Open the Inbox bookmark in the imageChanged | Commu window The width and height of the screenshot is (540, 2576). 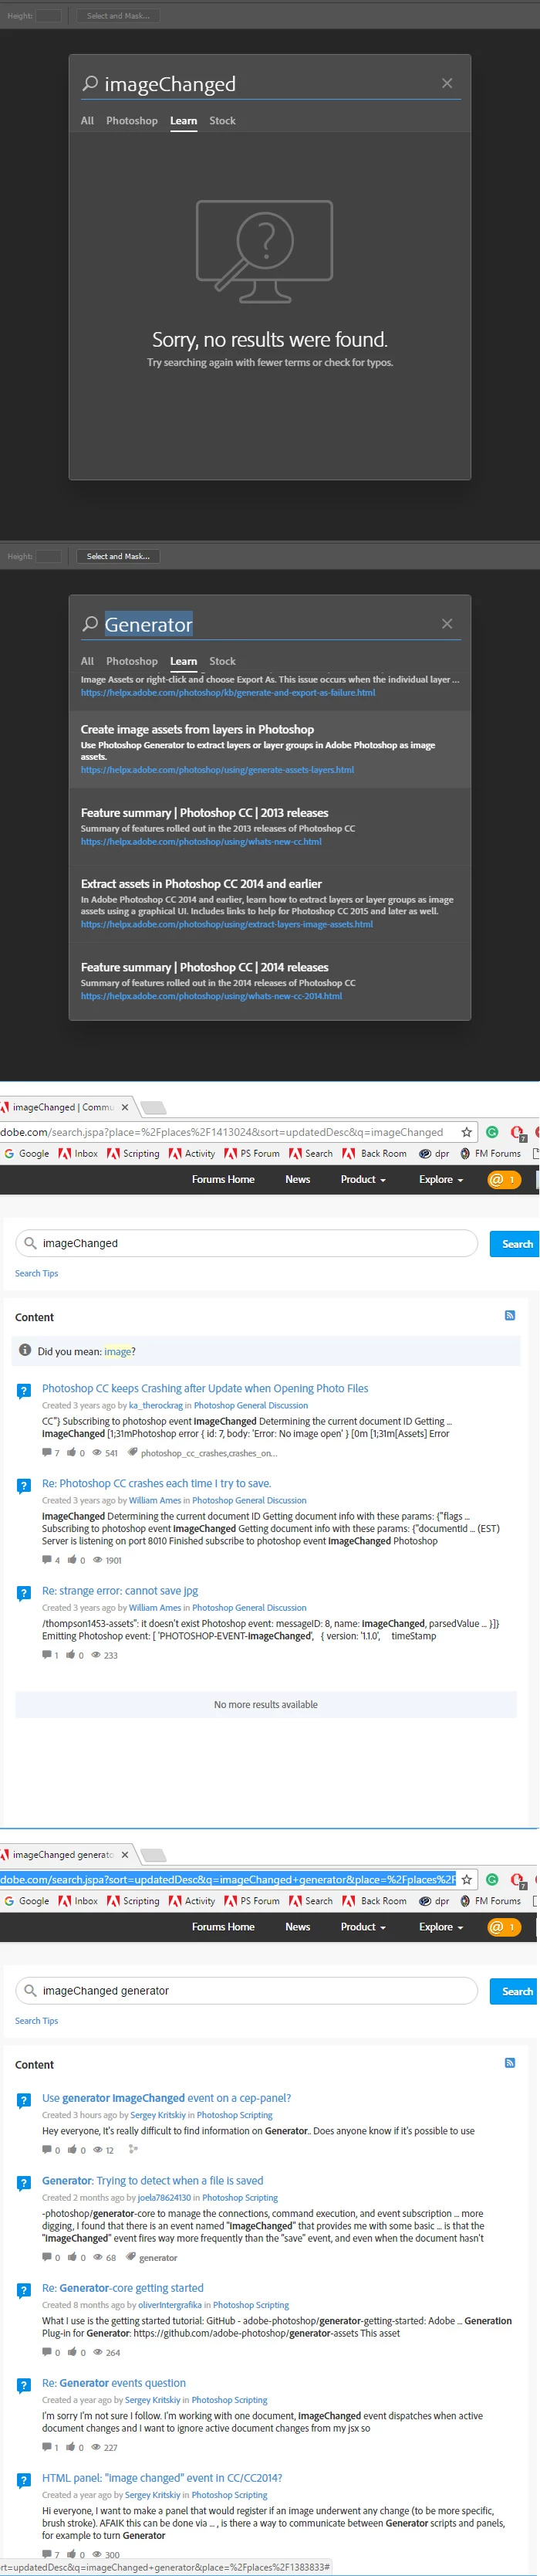(79, 1154)
